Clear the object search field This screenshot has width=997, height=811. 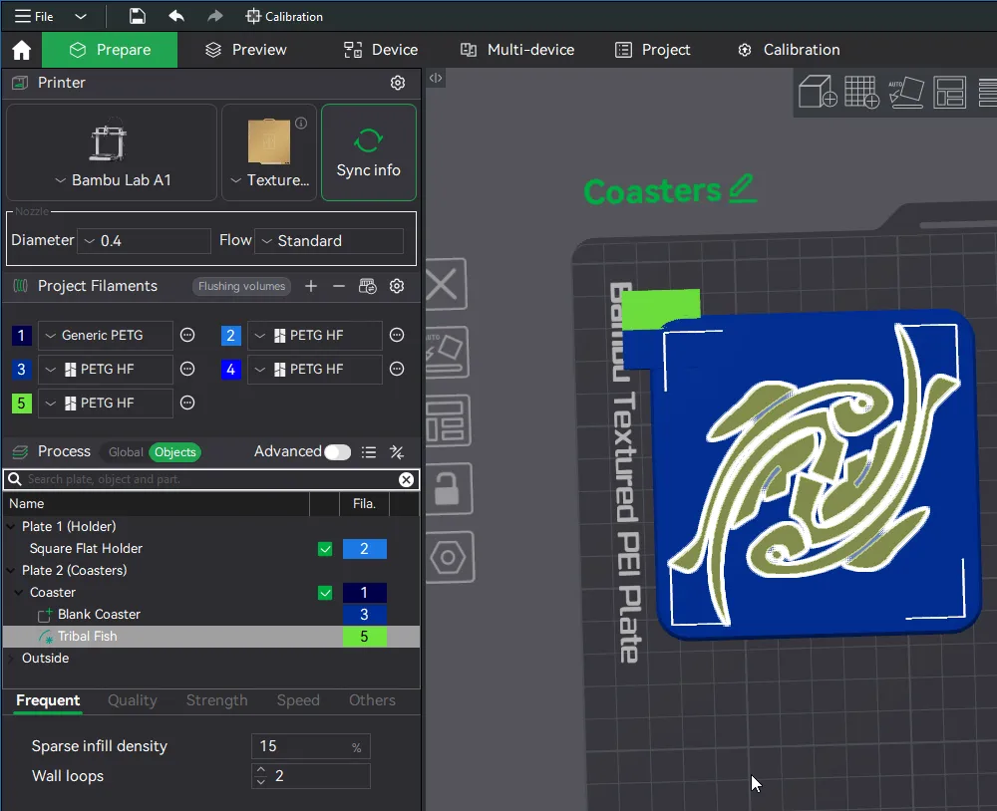point(406,480)
